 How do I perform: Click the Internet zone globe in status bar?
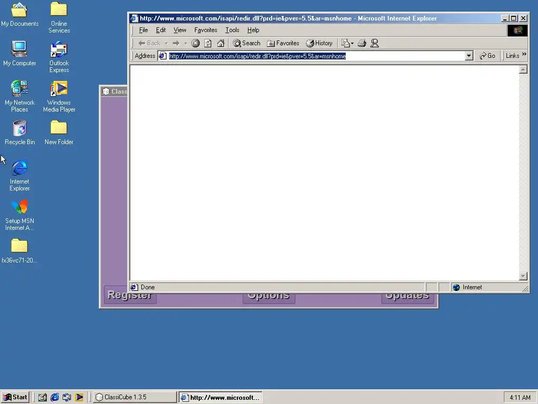click(x=456, y=288)
